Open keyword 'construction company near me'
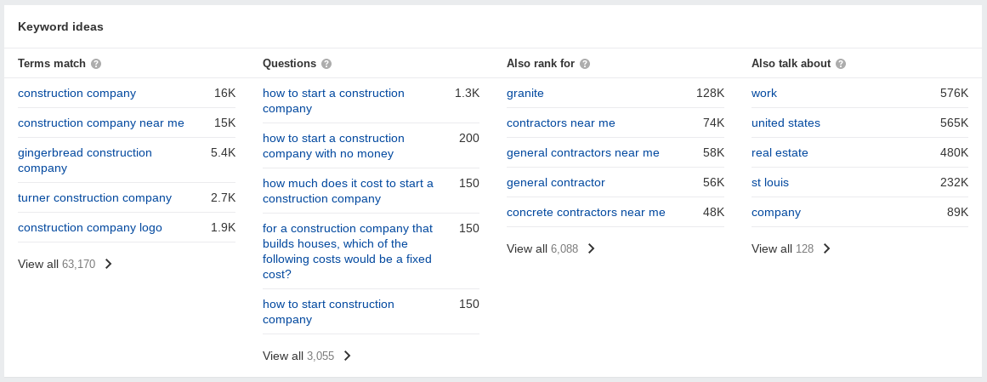 (x=100, y=123)
